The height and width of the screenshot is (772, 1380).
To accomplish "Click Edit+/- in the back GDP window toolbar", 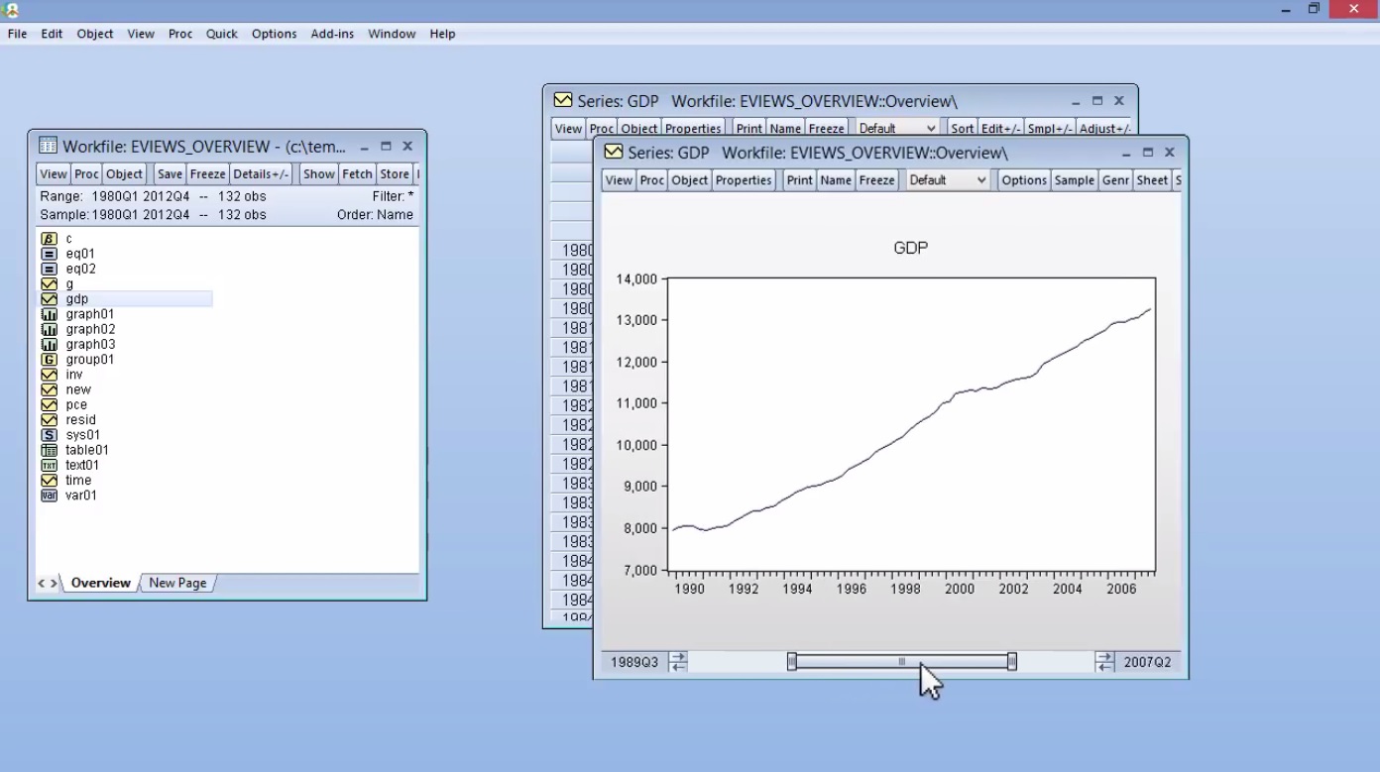I will pos(1000,129).
